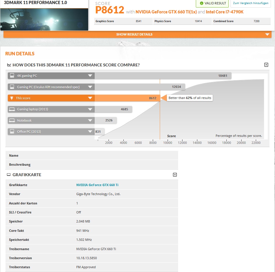This screenshot has width=275, height=272.
Task: Click Treibername NVIDIA GeForce GTX 660 Ti value
Action: click(96, 249)
